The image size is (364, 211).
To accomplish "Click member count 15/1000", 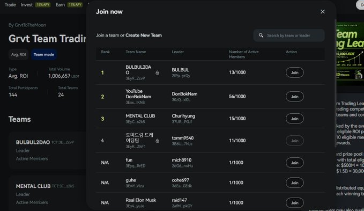I will 237,119.
